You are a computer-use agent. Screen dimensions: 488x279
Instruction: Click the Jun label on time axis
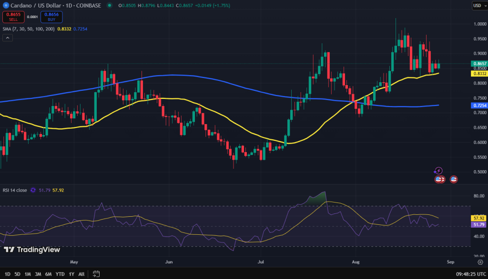[169, 262]
